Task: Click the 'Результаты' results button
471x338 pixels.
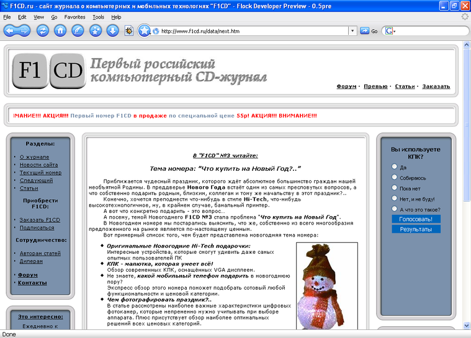Action: (416, 229)
